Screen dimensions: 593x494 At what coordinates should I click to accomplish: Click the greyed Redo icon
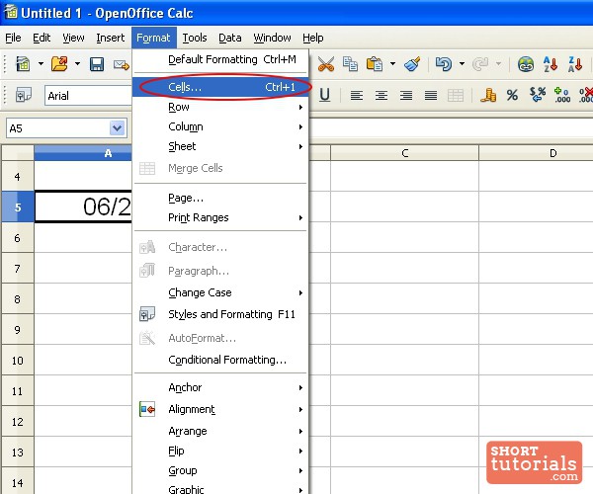(480, 64)
